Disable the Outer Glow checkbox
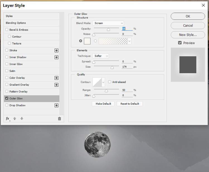The width and height of the screenshot is (209, 172). point(7,98)
